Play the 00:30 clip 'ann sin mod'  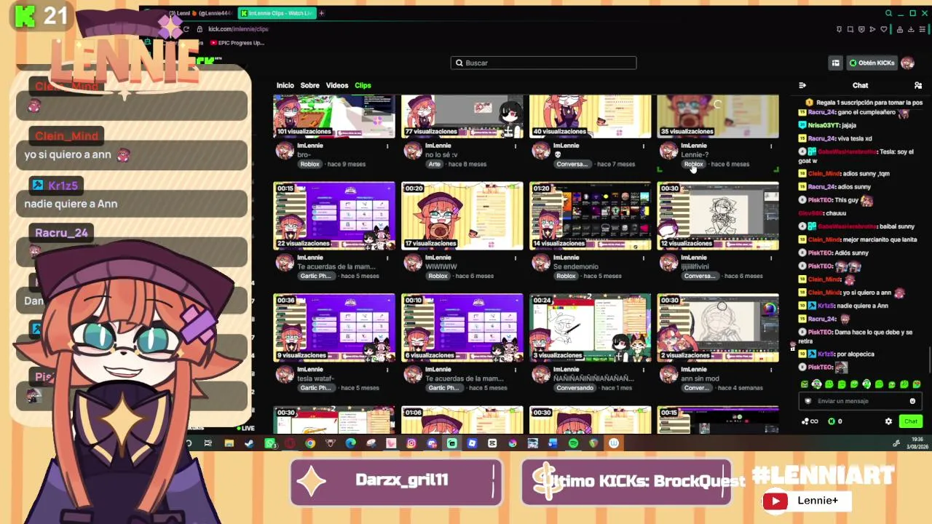[719, 328]
